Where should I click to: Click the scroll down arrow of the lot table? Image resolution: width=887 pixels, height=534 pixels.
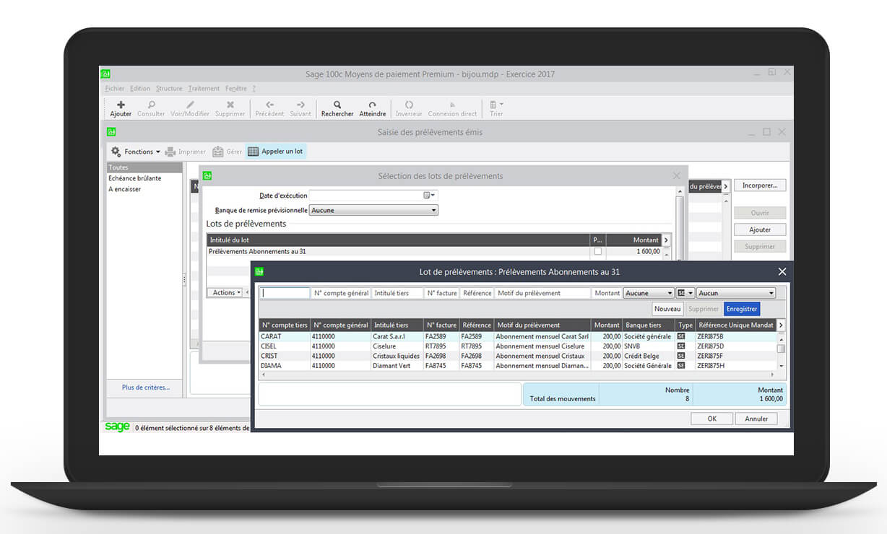pos(781,366)
